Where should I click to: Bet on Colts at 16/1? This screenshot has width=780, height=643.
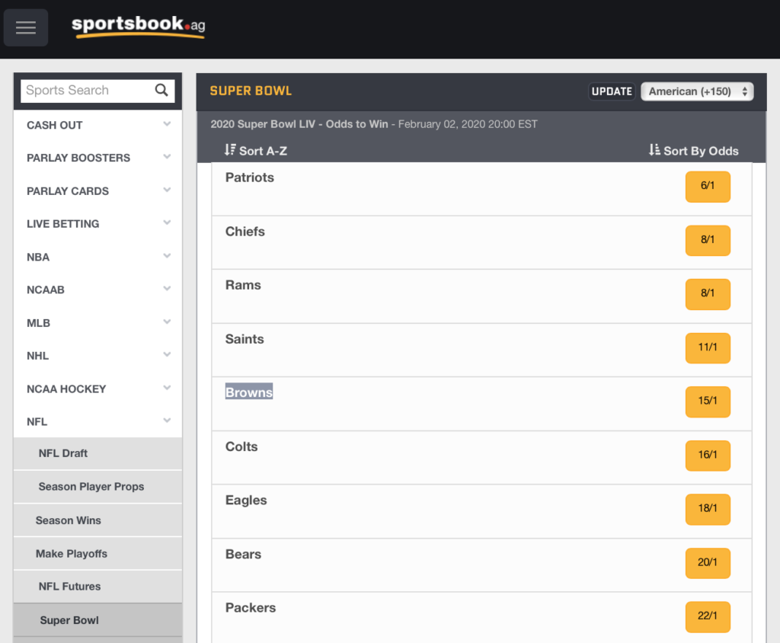coord(708,456)
